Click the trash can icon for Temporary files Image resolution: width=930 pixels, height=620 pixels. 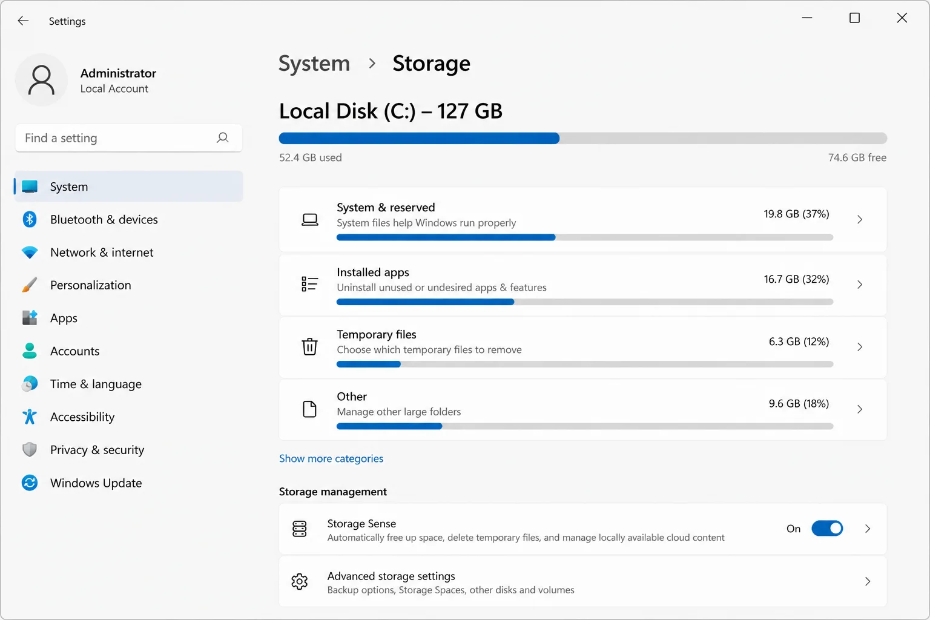tap(309, 346)
